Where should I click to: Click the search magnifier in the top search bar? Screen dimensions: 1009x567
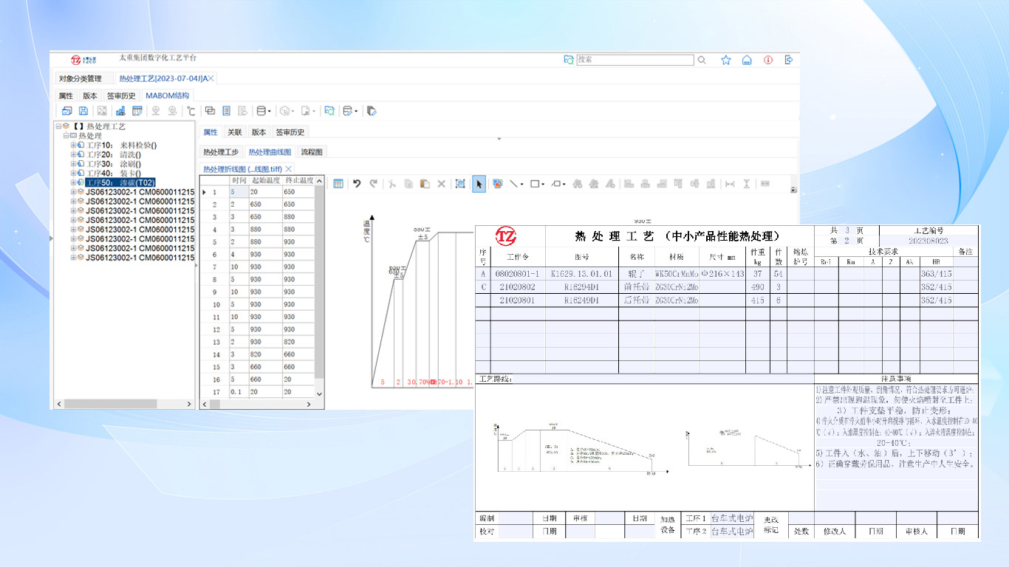(x=701, y=60)
